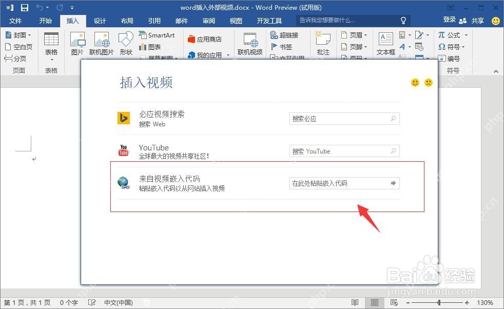This screenshot has height=309, width=504.
Task: Insert a blank page (空白页)
Action: (18, 47)
